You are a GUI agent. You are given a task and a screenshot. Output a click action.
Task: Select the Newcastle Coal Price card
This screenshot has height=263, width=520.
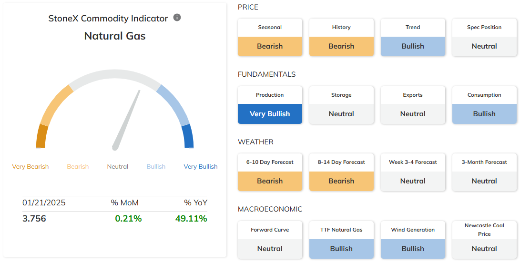(x=484, y=240)
